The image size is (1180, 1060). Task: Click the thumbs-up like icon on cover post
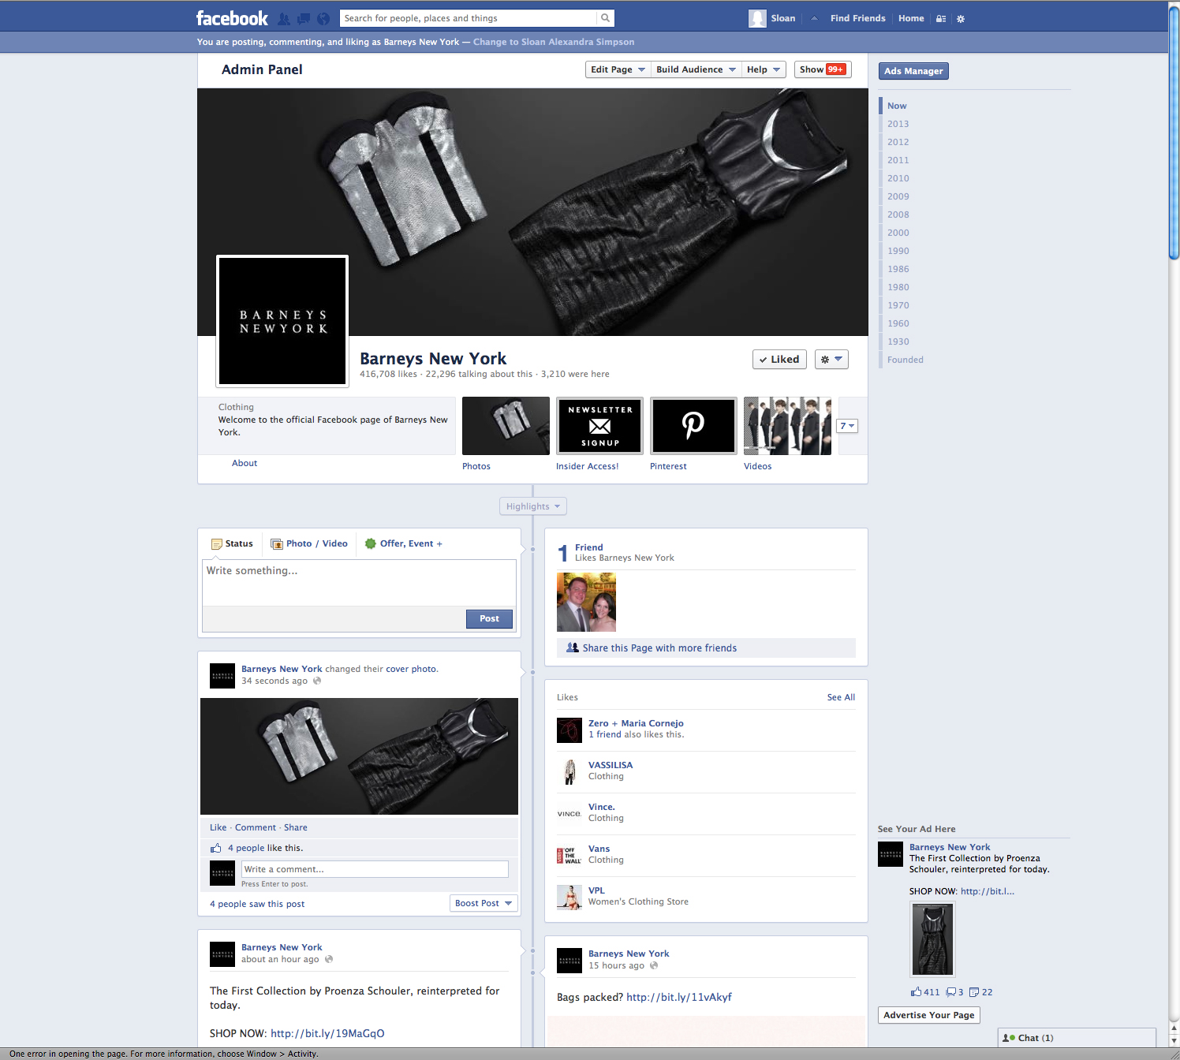(x=215, y=848)
